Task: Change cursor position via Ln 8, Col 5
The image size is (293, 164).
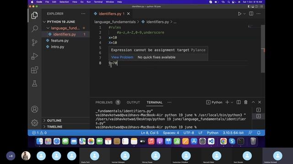Action: click(150, 133)
